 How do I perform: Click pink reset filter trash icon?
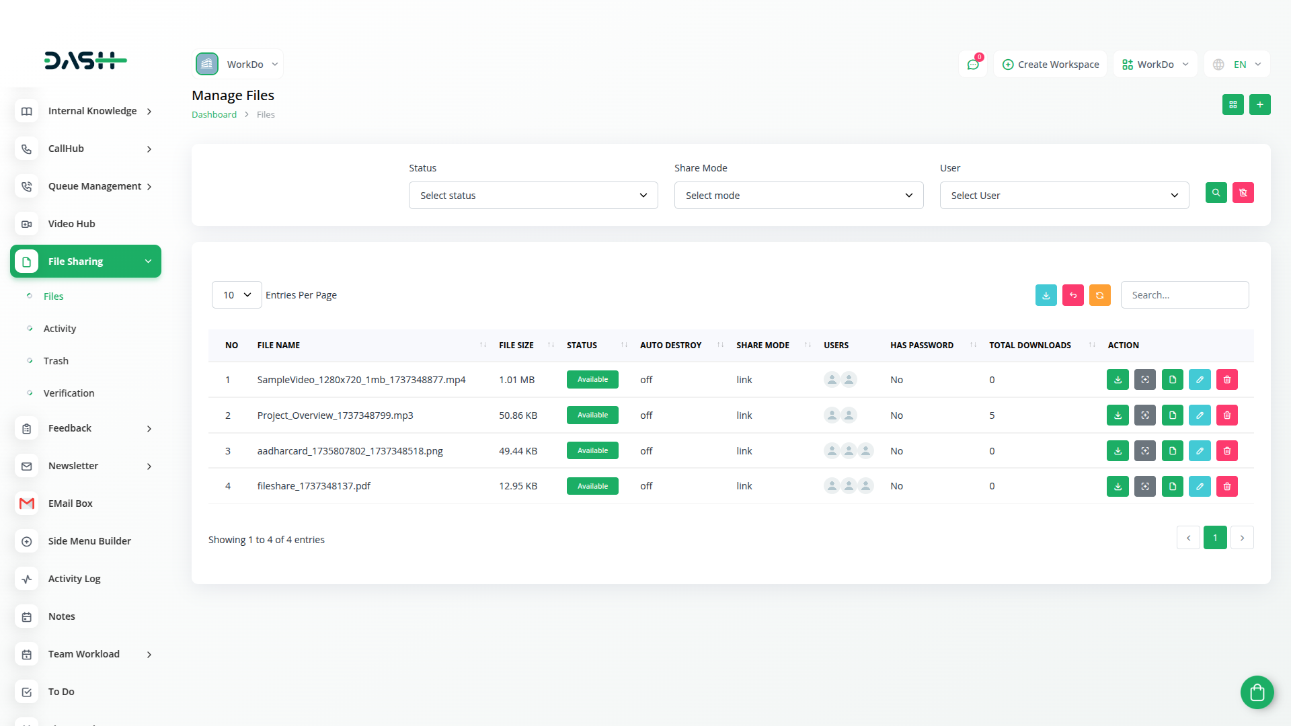click(1243, 193)
